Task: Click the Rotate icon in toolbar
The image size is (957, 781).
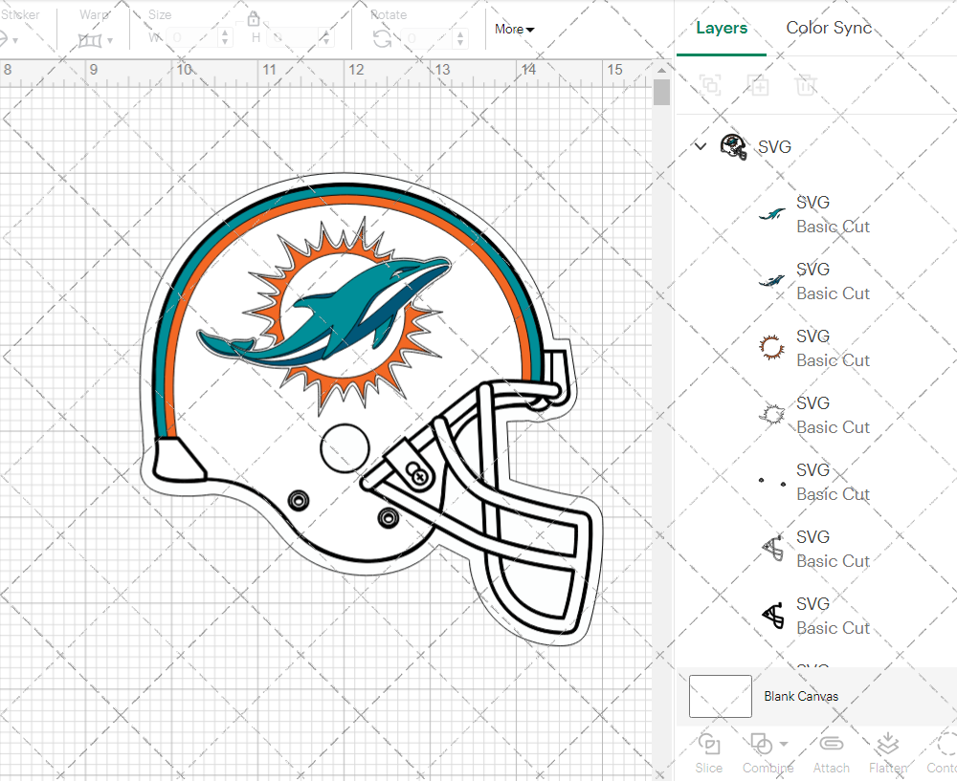Action: (x=382, y=38)
